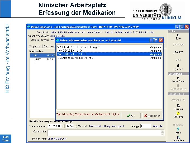Switch to the Diagnosen tab
Screen dimensions: 190x143
click(35, 46)
